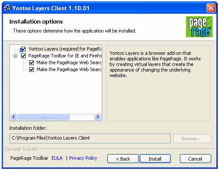This screenshot has width=219, height=170.
Task: Click the installer icon in title bar
Action: [x=7, y=8]
